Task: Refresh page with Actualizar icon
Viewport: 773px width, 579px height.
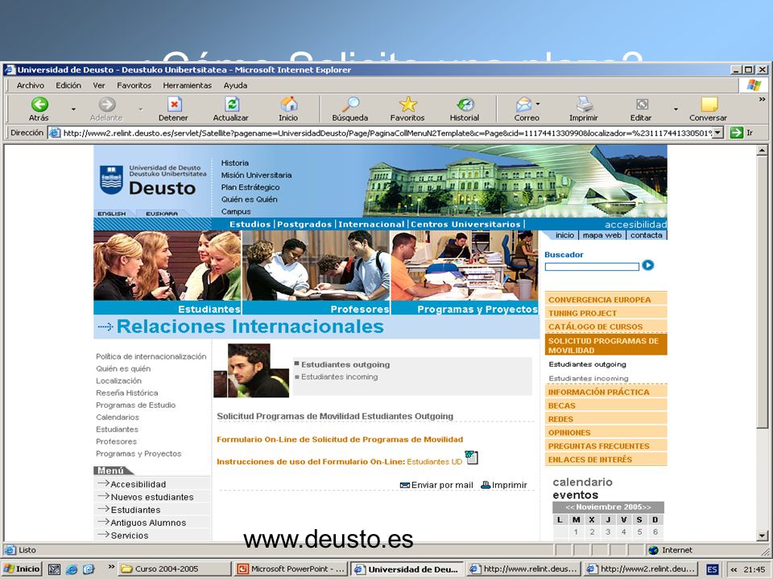Action: 232,105
